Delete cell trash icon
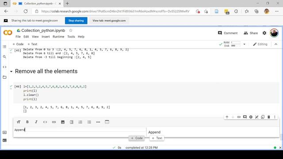 (269, 117)
